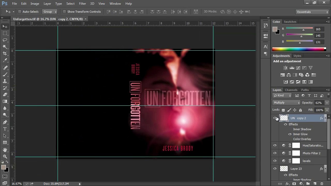The height and width of the screenshot is (186, 331).
Task: Add a Levels adjustment icon
Action: (292, 68)
